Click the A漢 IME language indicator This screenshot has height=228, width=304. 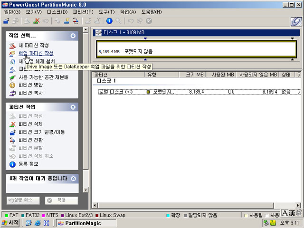click(x=289, y=213)
